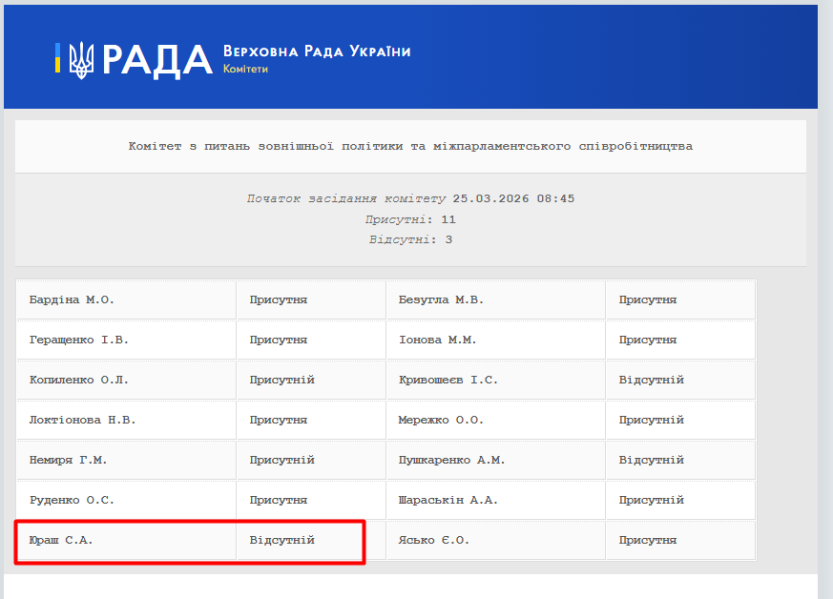Screen dimensions: 833x599
Task: Click the name cell Кривошеєв І.С.
Action: [x=496, y=381]
